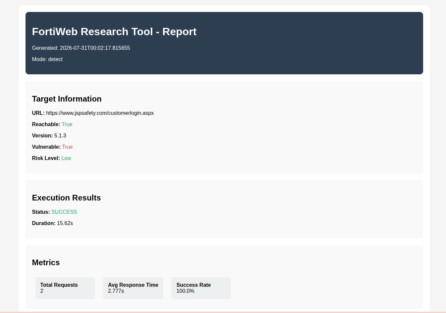Screen dimensions: 446x313
Task: Click the SUCCESS status value
Action: [x=64, y=212]
